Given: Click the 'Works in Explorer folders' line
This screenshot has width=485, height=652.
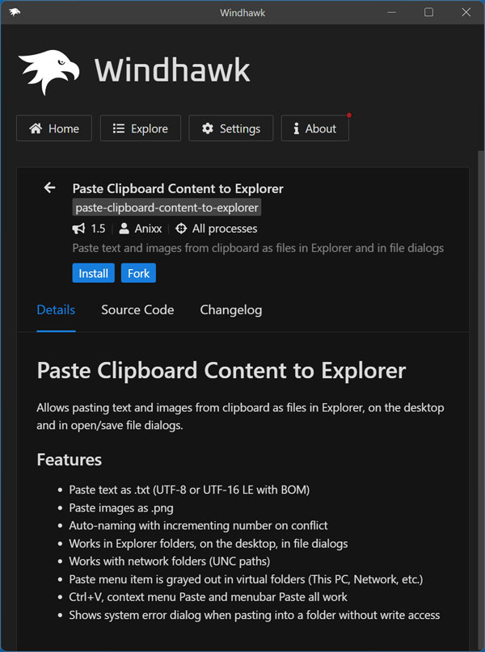Looking at the screenshot, I should [x=209, y=544].
